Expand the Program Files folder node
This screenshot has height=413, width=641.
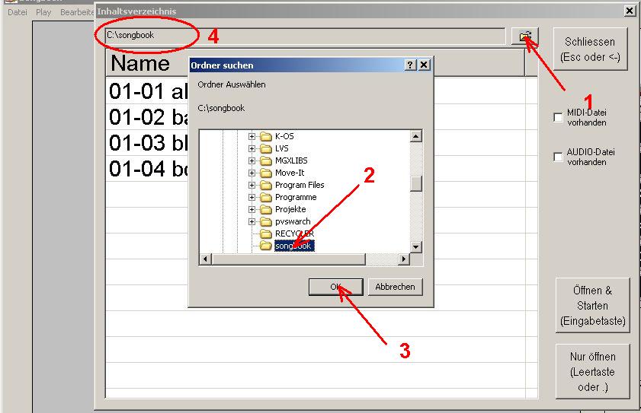click(252, 186)
